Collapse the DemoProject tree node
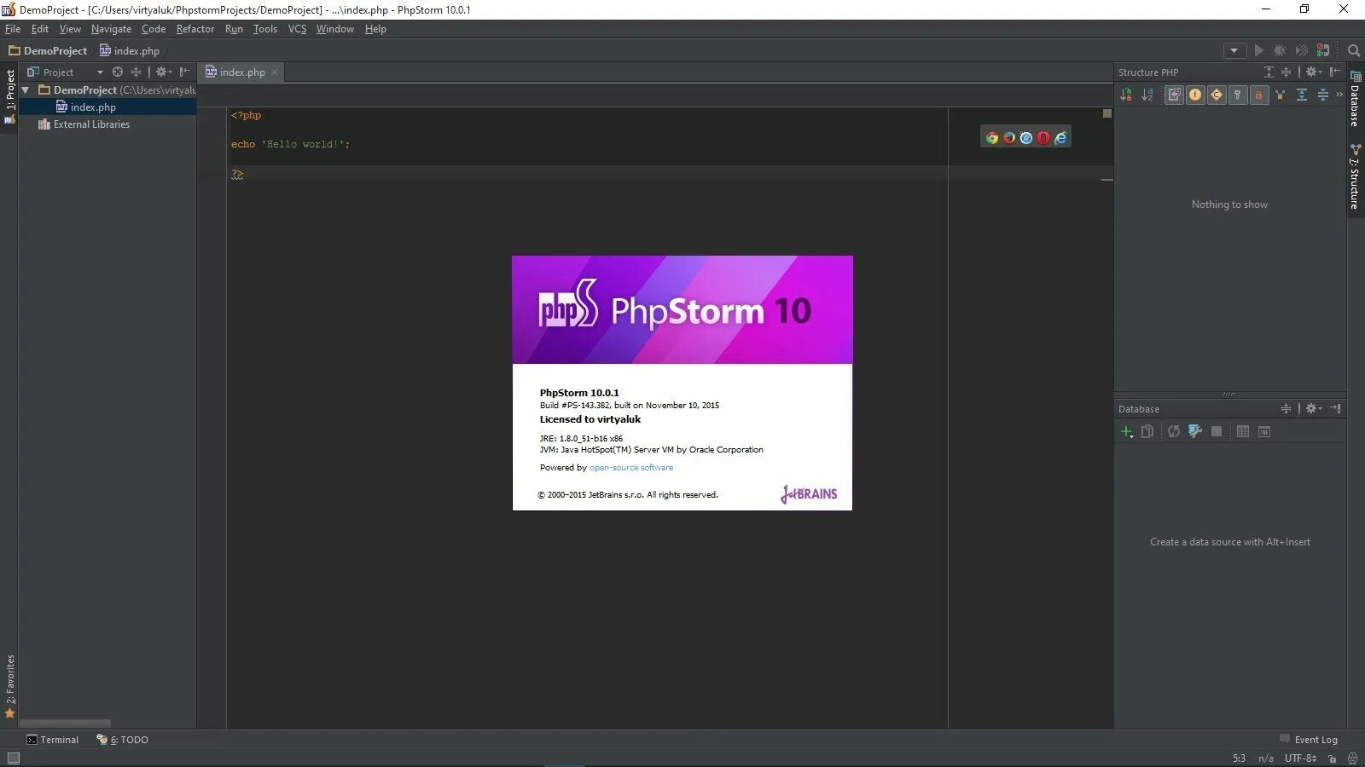This screenshot has height=767, width=1365. point(26,89)
